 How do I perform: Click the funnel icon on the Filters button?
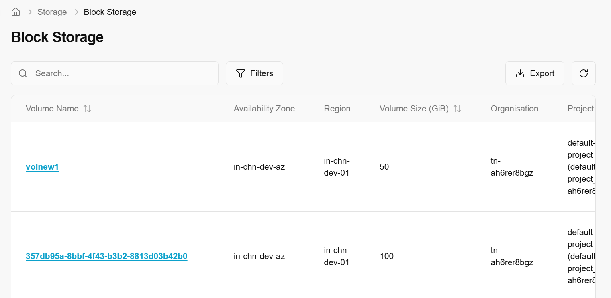241,73
